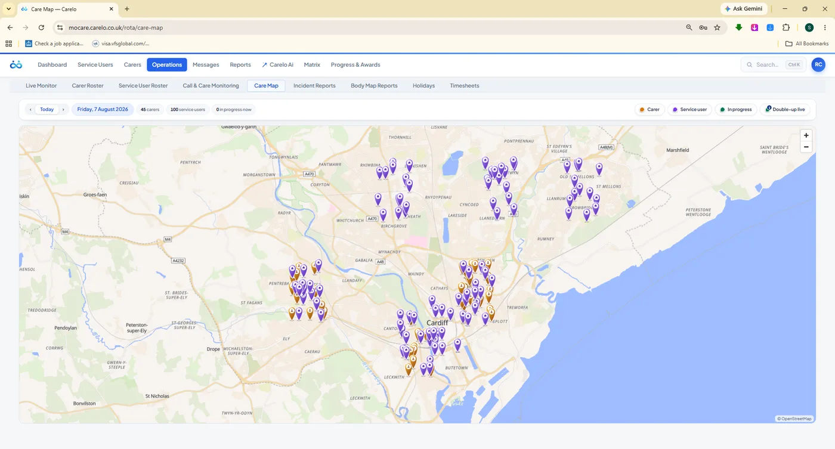Open the tab search dropdown arrow
Screen dimensions: 835x449
8,9
